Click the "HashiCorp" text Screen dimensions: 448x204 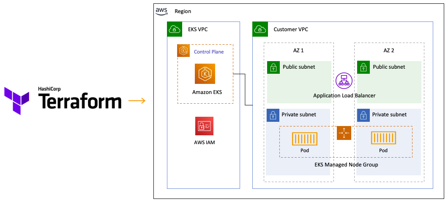coord(49,89)
